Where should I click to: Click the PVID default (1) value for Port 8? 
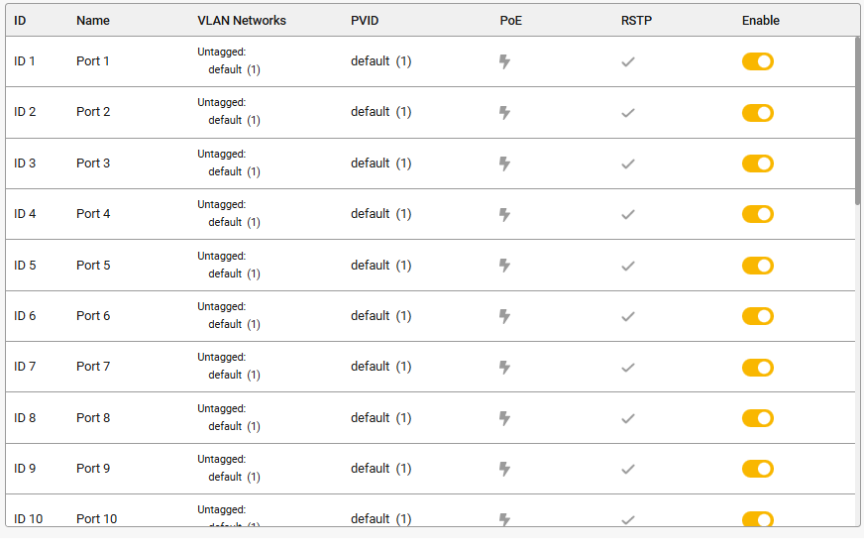click(x=380, y=418)
